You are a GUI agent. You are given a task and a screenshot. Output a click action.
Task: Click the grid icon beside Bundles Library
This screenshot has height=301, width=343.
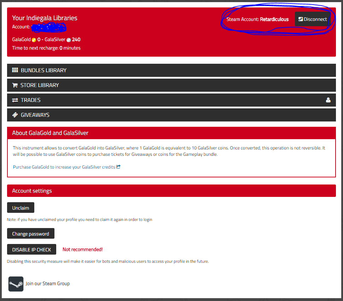pos(15,70)
